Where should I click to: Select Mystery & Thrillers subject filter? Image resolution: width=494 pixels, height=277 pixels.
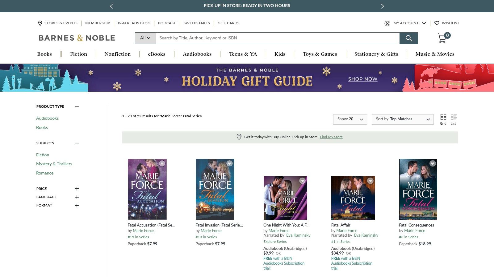coord(54,164)
